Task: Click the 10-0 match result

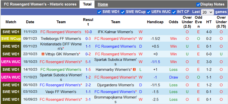Action: pos(88,32)
